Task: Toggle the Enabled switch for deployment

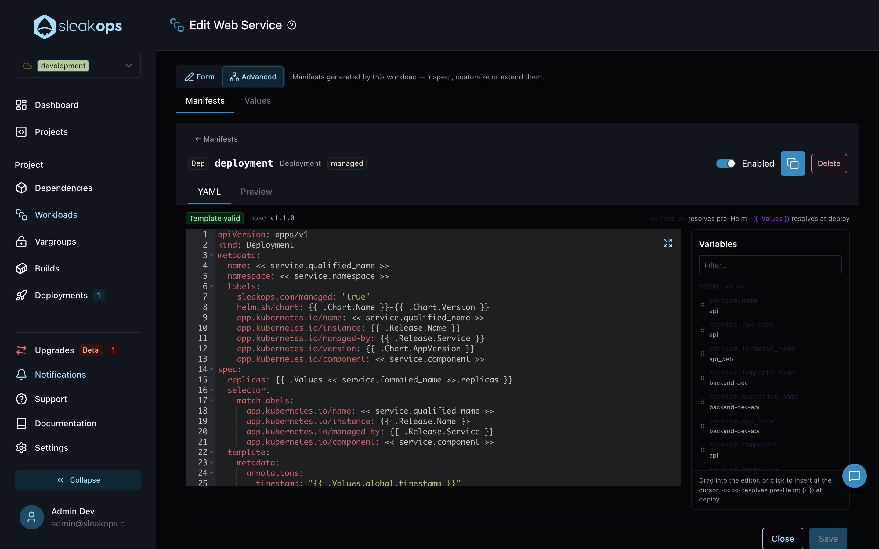Action: click(726, 163)
